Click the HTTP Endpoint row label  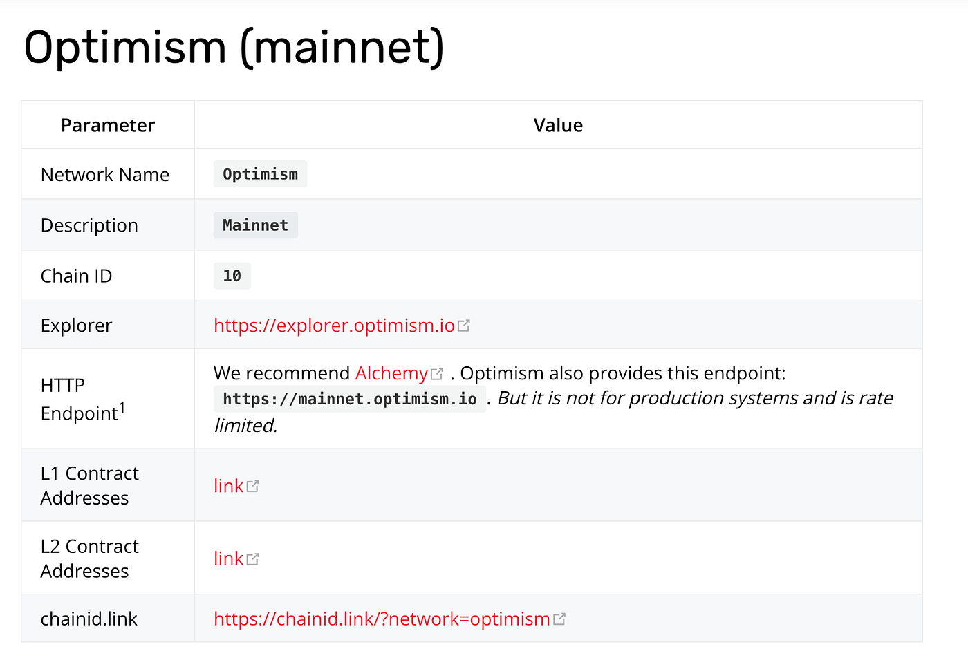pos(83,399)
